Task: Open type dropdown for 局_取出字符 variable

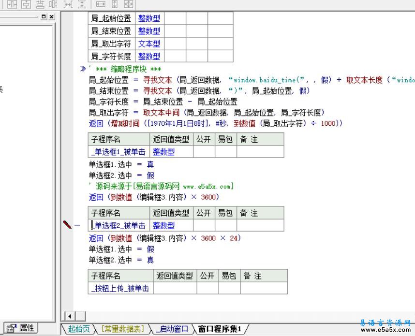Action: [x=149, y=44]
